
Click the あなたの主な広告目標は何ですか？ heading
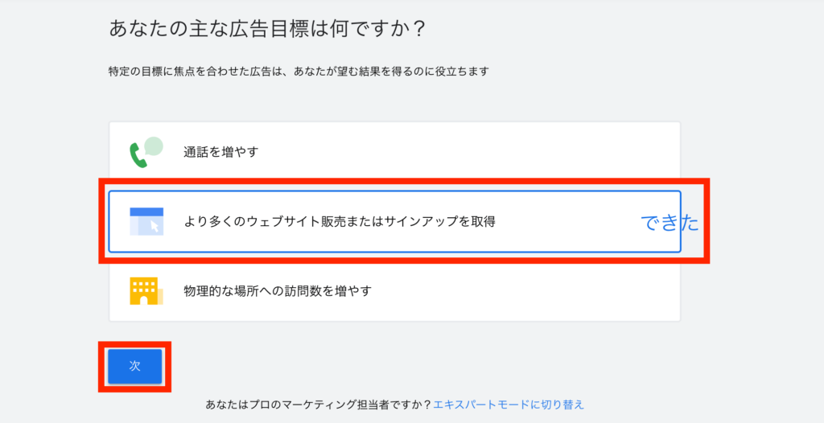coord(267,29)
